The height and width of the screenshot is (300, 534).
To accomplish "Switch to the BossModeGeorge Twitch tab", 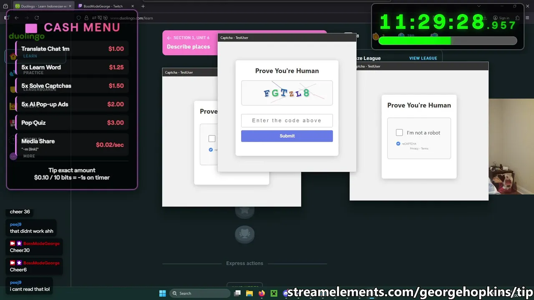I will (103, 6).
